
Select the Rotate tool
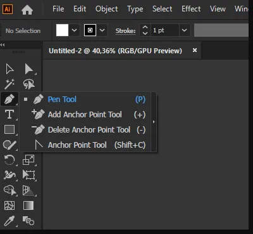point(9,160)
